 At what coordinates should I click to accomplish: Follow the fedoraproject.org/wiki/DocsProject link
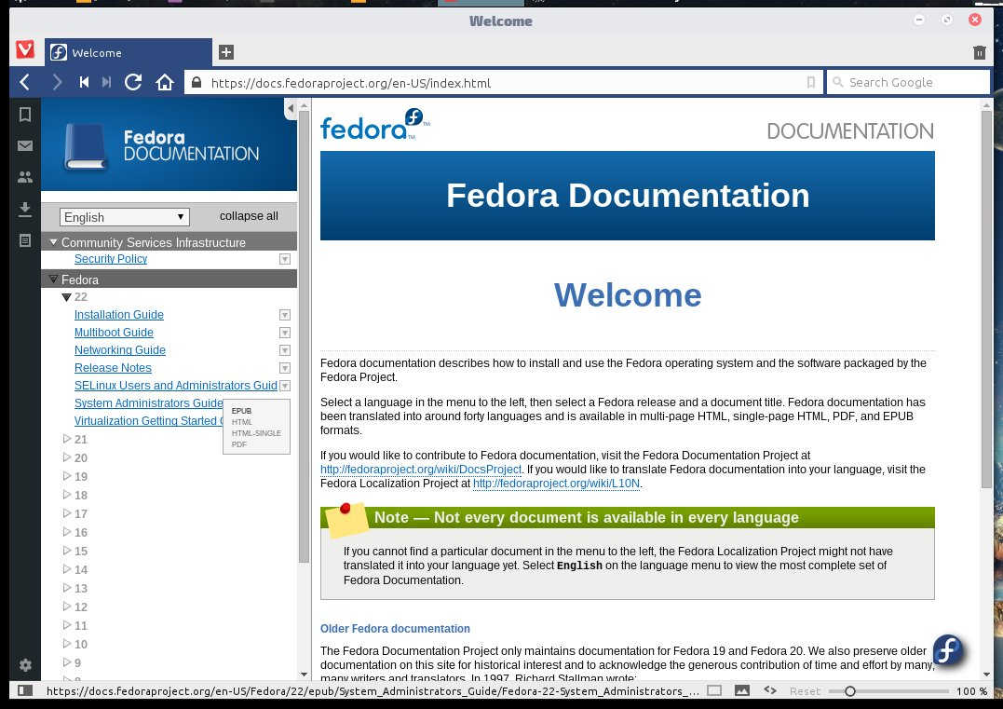(x=421, y=469)
